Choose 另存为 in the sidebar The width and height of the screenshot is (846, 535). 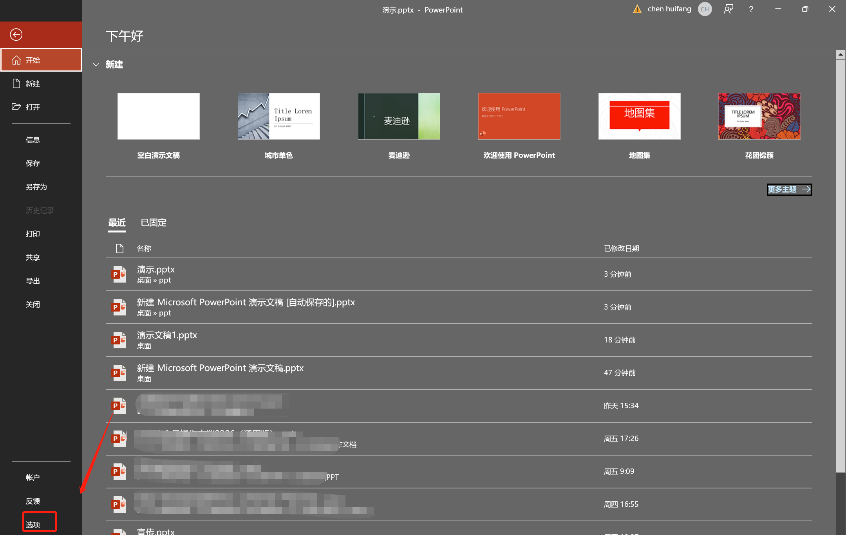(x=41, y=187)
